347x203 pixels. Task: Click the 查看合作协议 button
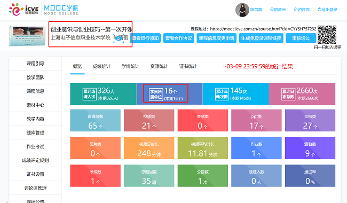179,38
